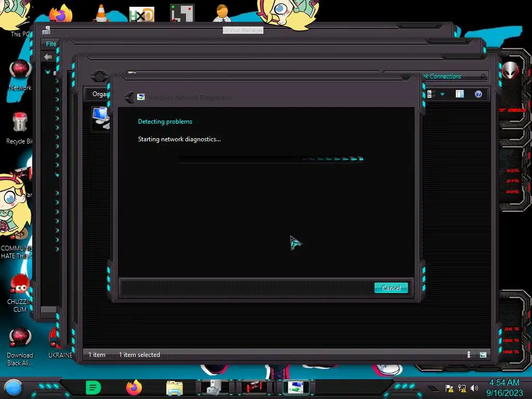Open the maze game desktop shortcut
This screenshot has height=399, width=532.
(x=182, y=13)
